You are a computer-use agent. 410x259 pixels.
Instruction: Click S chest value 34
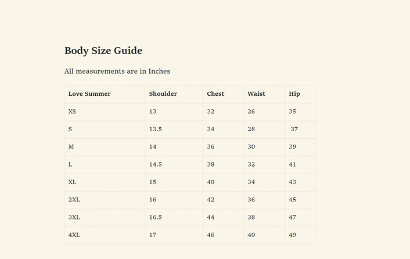click(211, 129)
